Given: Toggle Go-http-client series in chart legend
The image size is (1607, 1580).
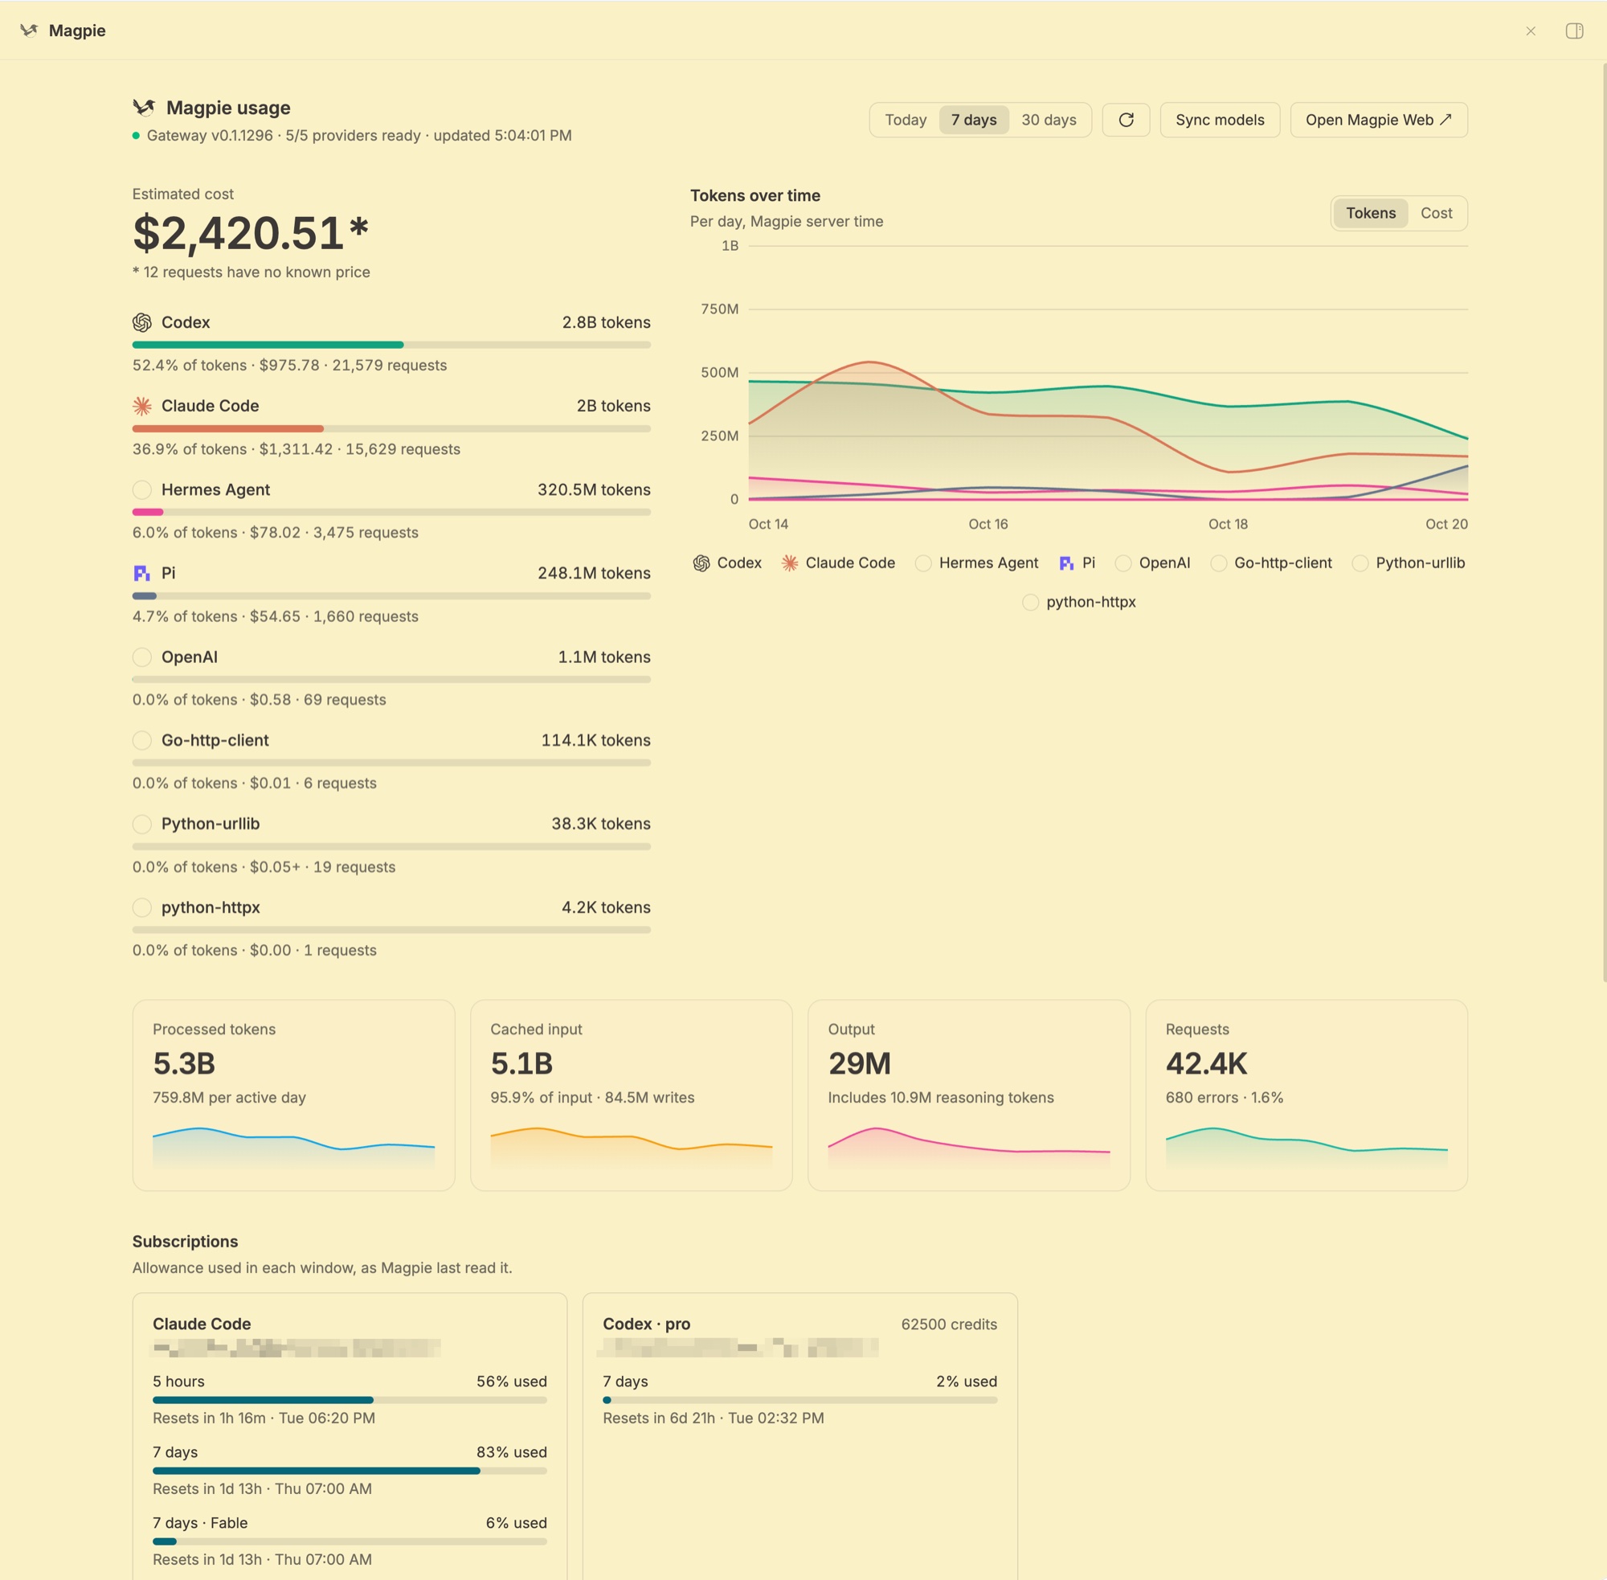Looking at the screenshot, I should (x=1271, y=563).
